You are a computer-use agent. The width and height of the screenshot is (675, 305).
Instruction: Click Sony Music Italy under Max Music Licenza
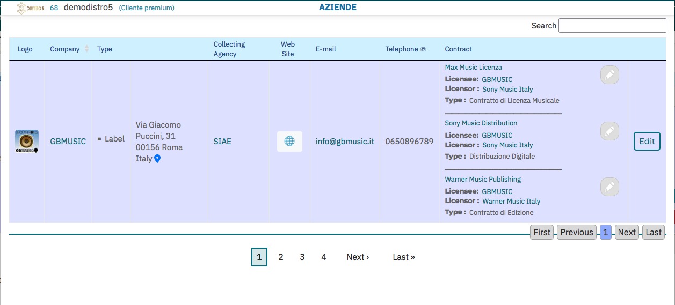click(x=507, y=90)
